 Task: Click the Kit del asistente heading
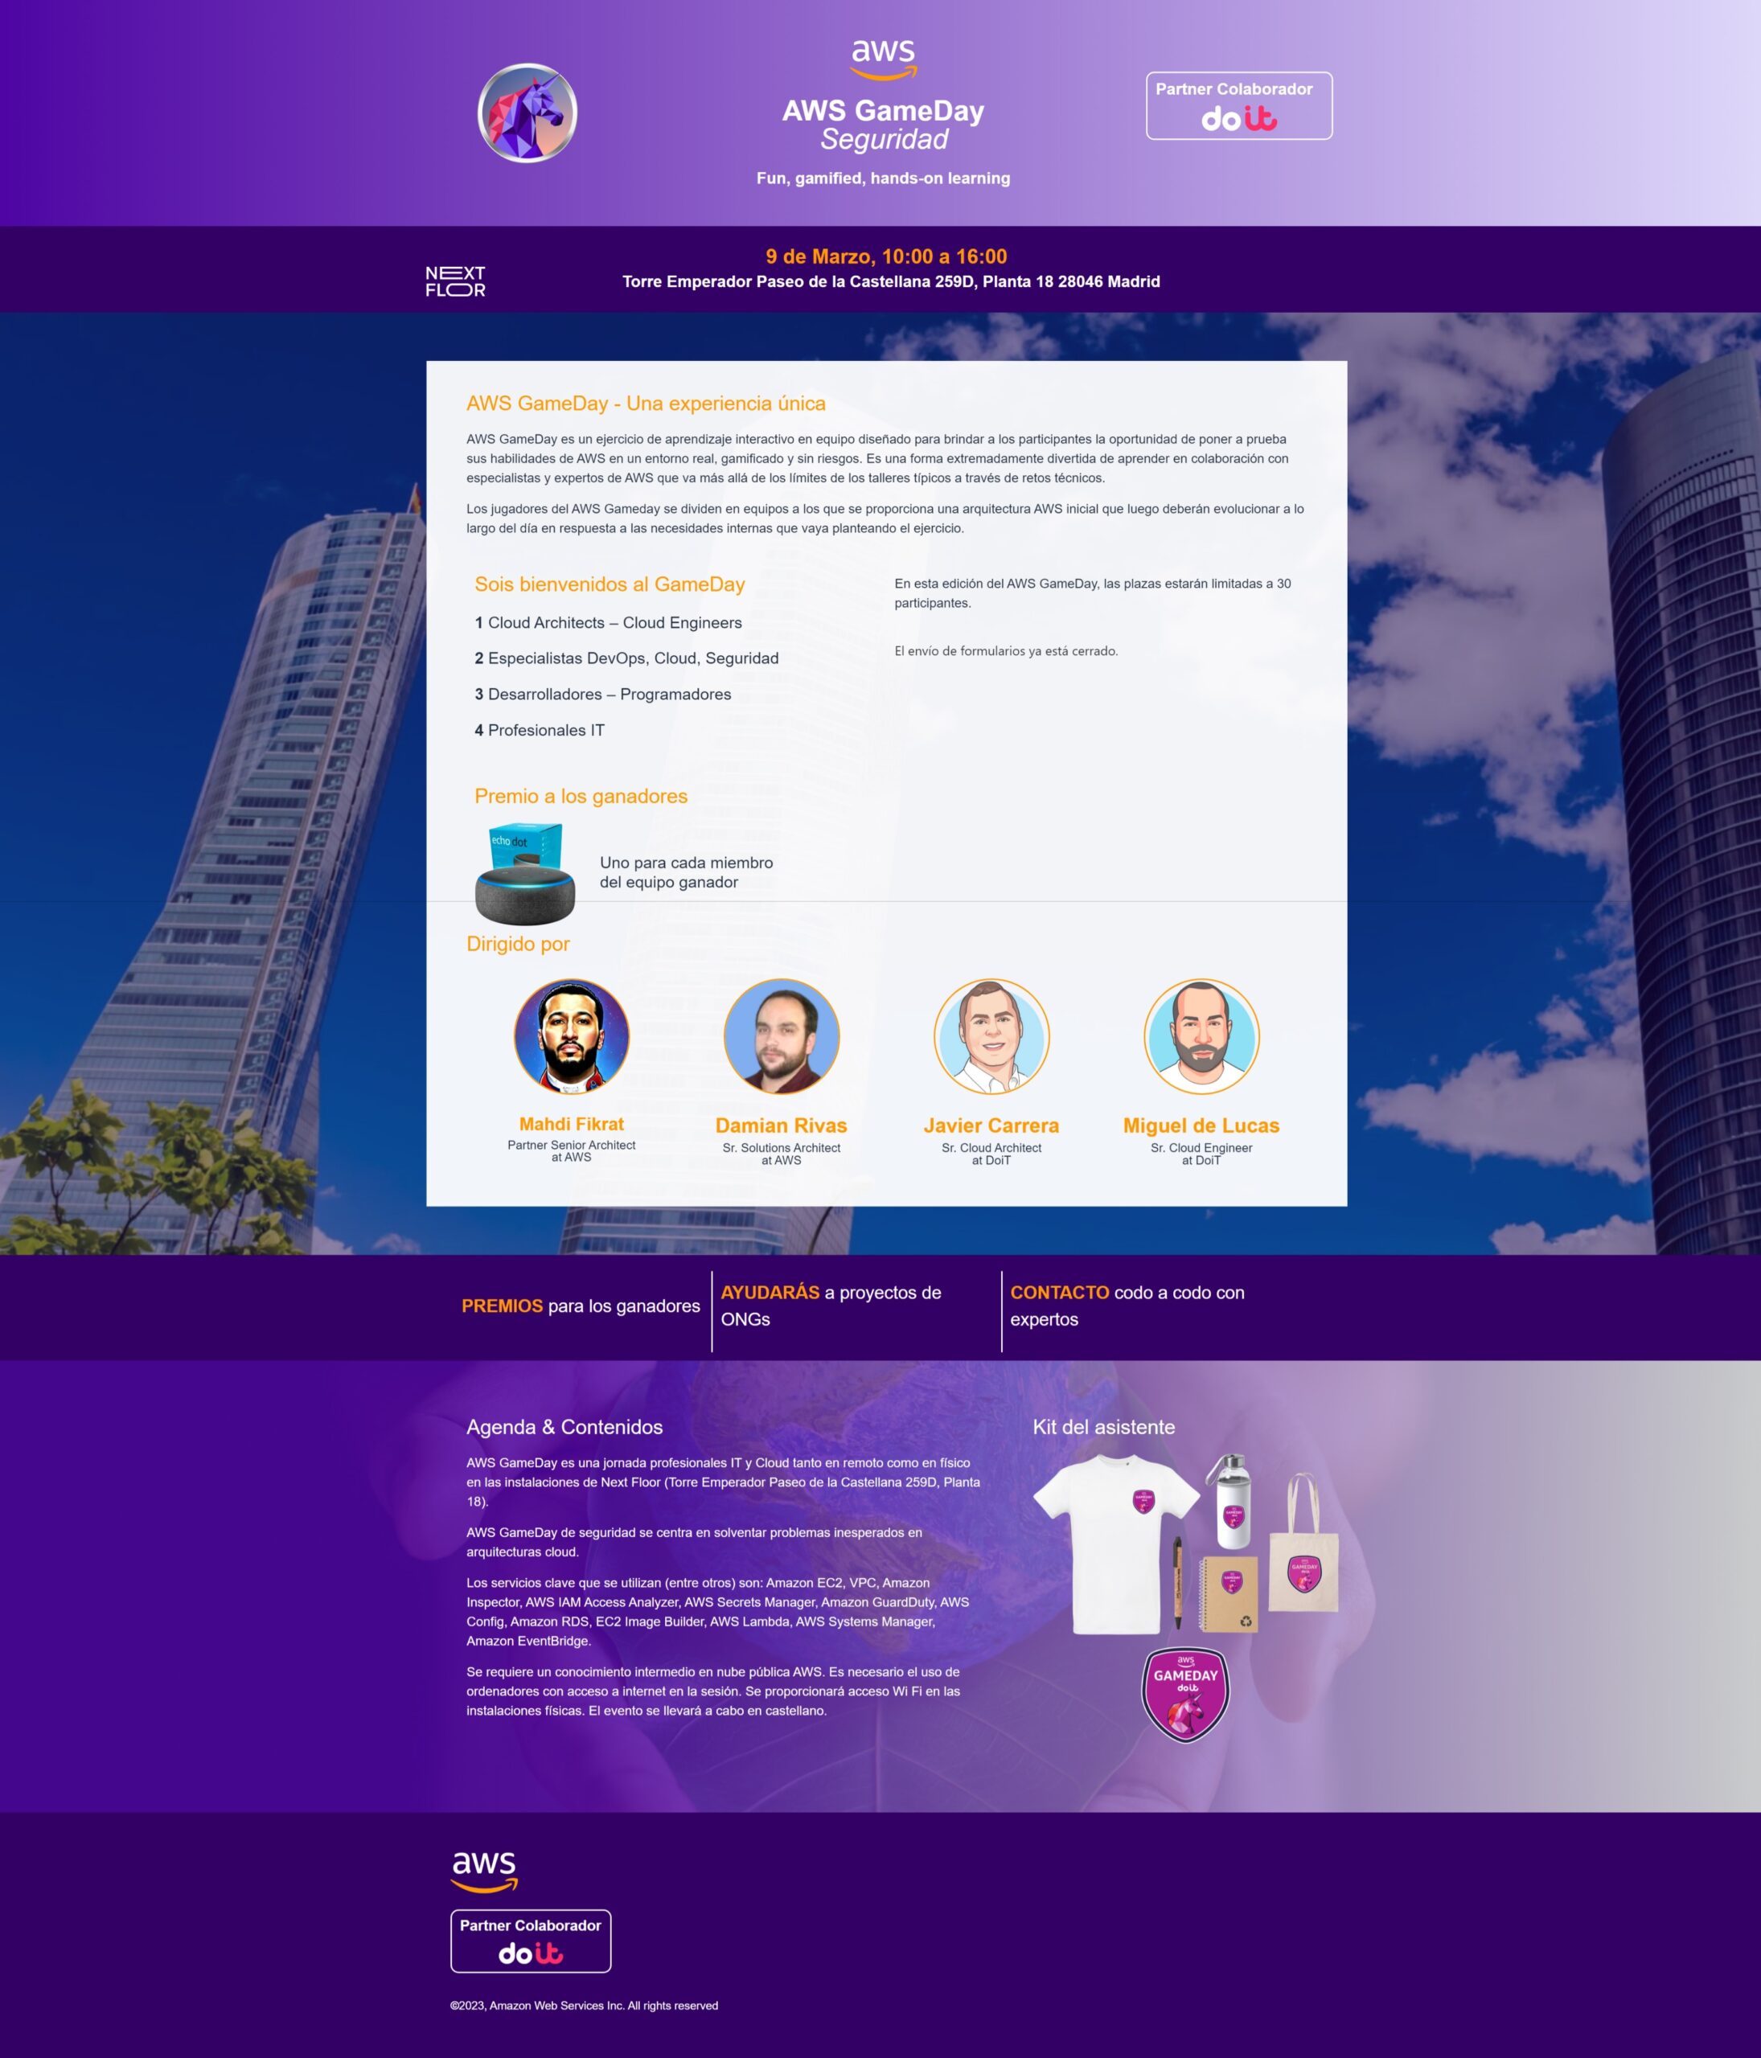[x=1103, y=1427]
